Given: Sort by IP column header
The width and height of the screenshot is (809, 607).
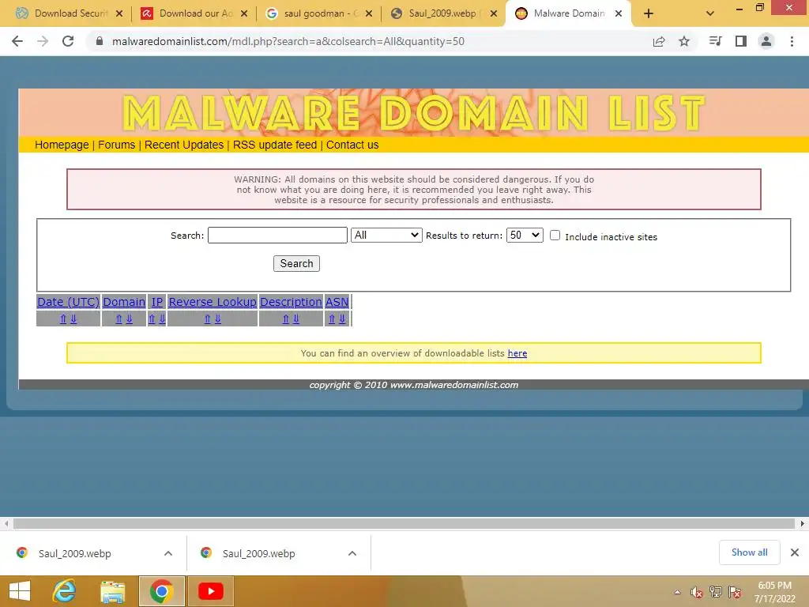Looking at the screenshot, I should click(x=157, y=302).
